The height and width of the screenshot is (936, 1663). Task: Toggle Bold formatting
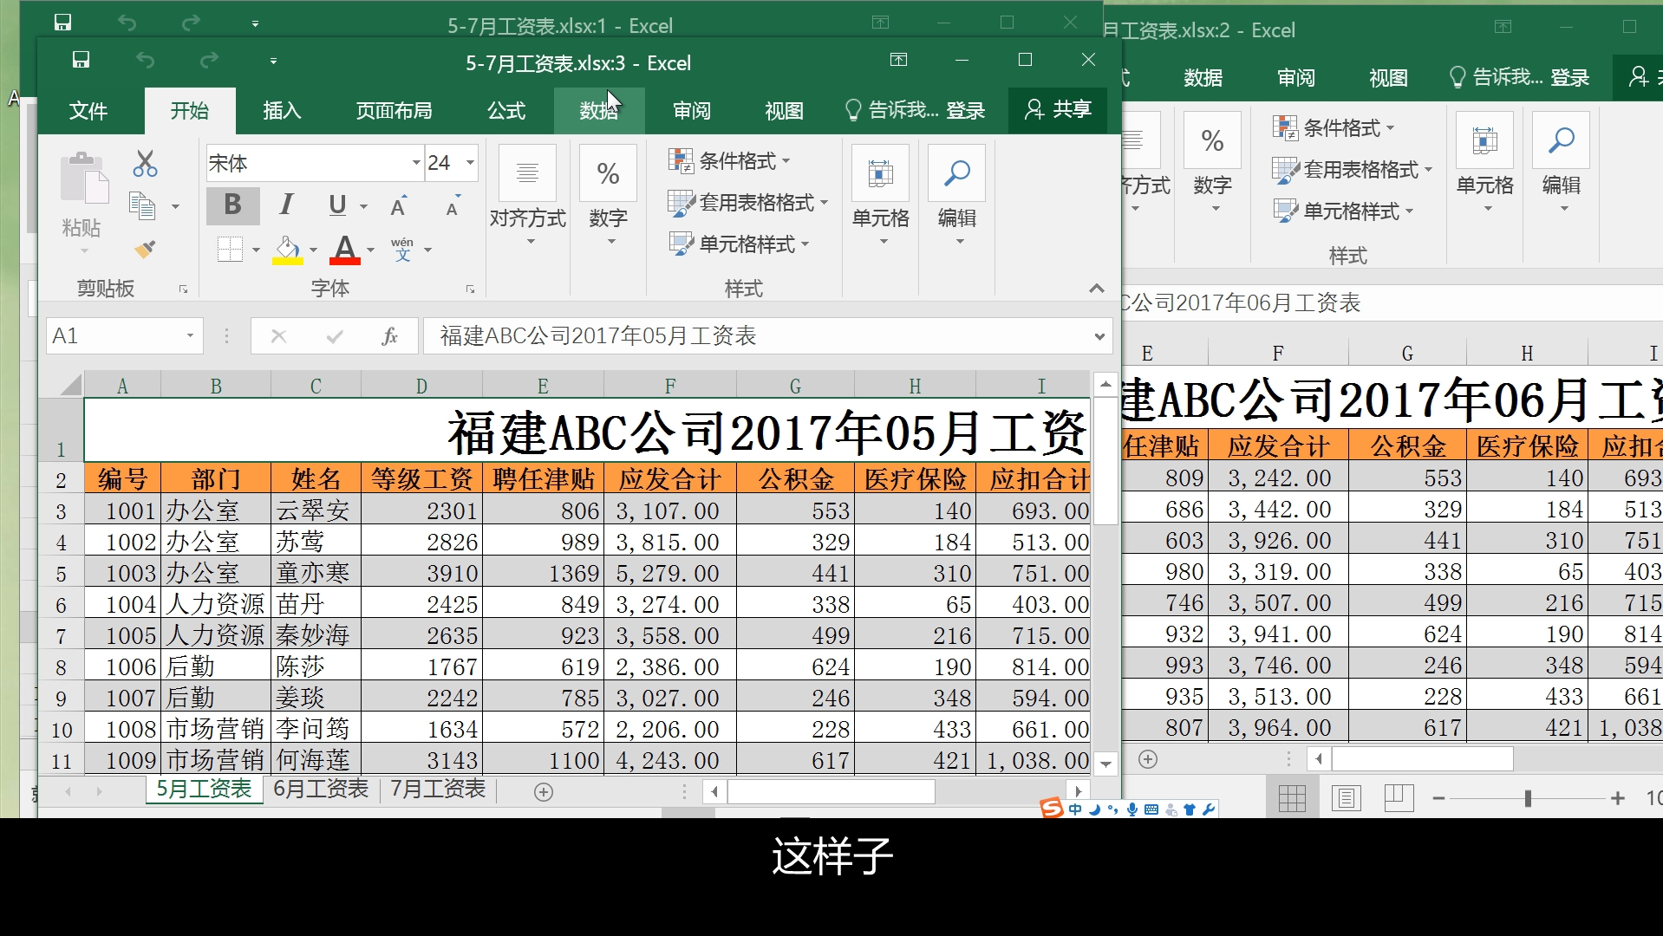232,205
